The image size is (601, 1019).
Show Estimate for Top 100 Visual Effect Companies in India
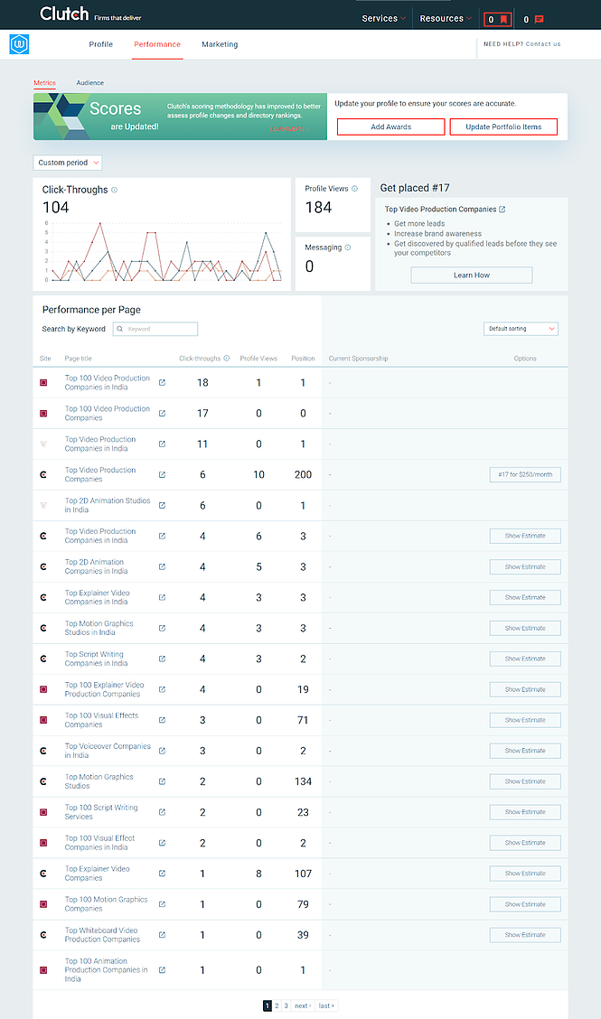pos(525,843)
